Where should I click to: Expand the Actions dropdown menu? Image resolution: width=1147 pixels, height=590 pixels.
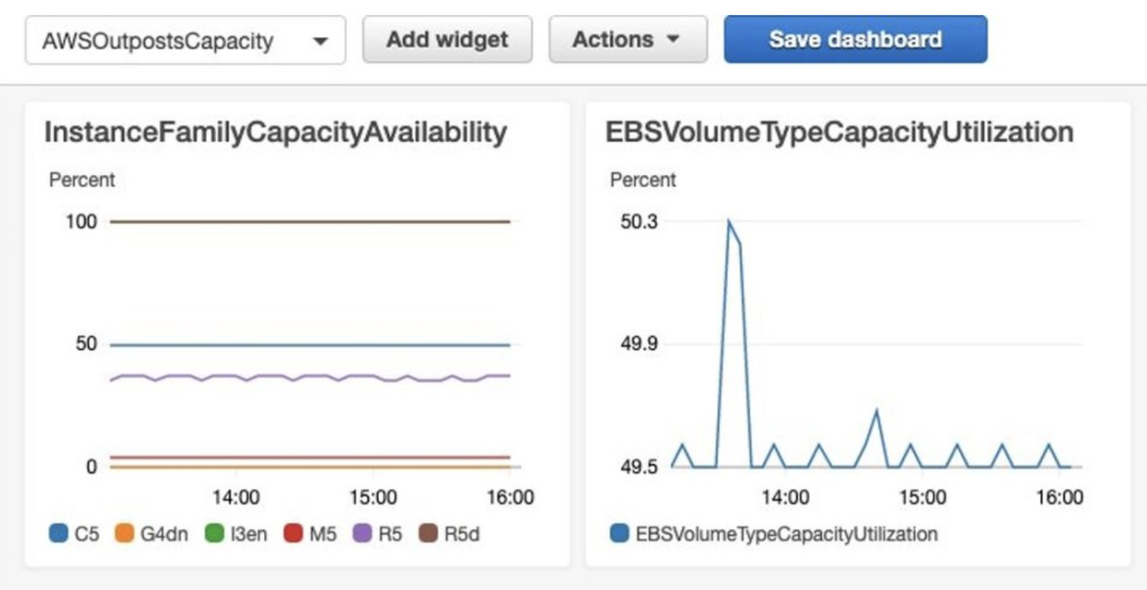click(x=627, y=40)
